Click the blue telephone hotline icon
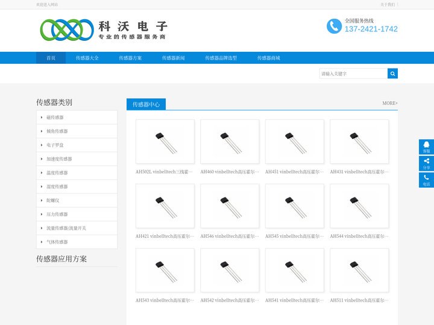 pyautogui.click(x=334, y=26)
